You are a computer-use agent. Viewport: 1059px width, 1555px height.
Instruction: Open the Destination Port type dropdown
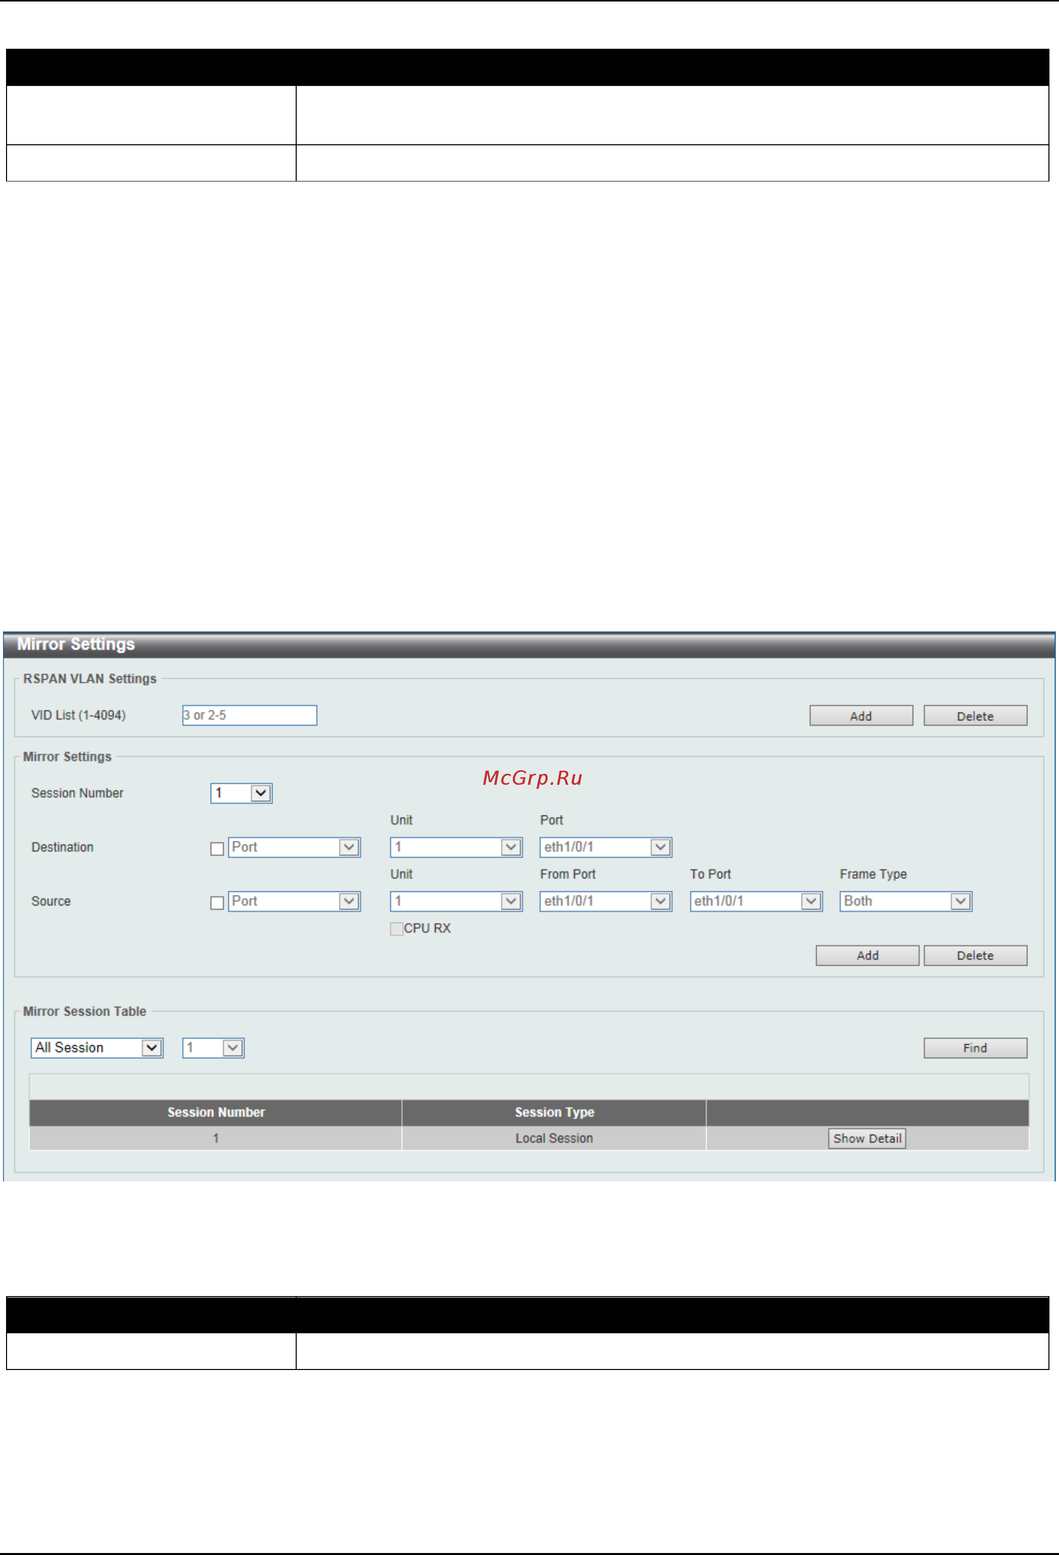[294, 847]
